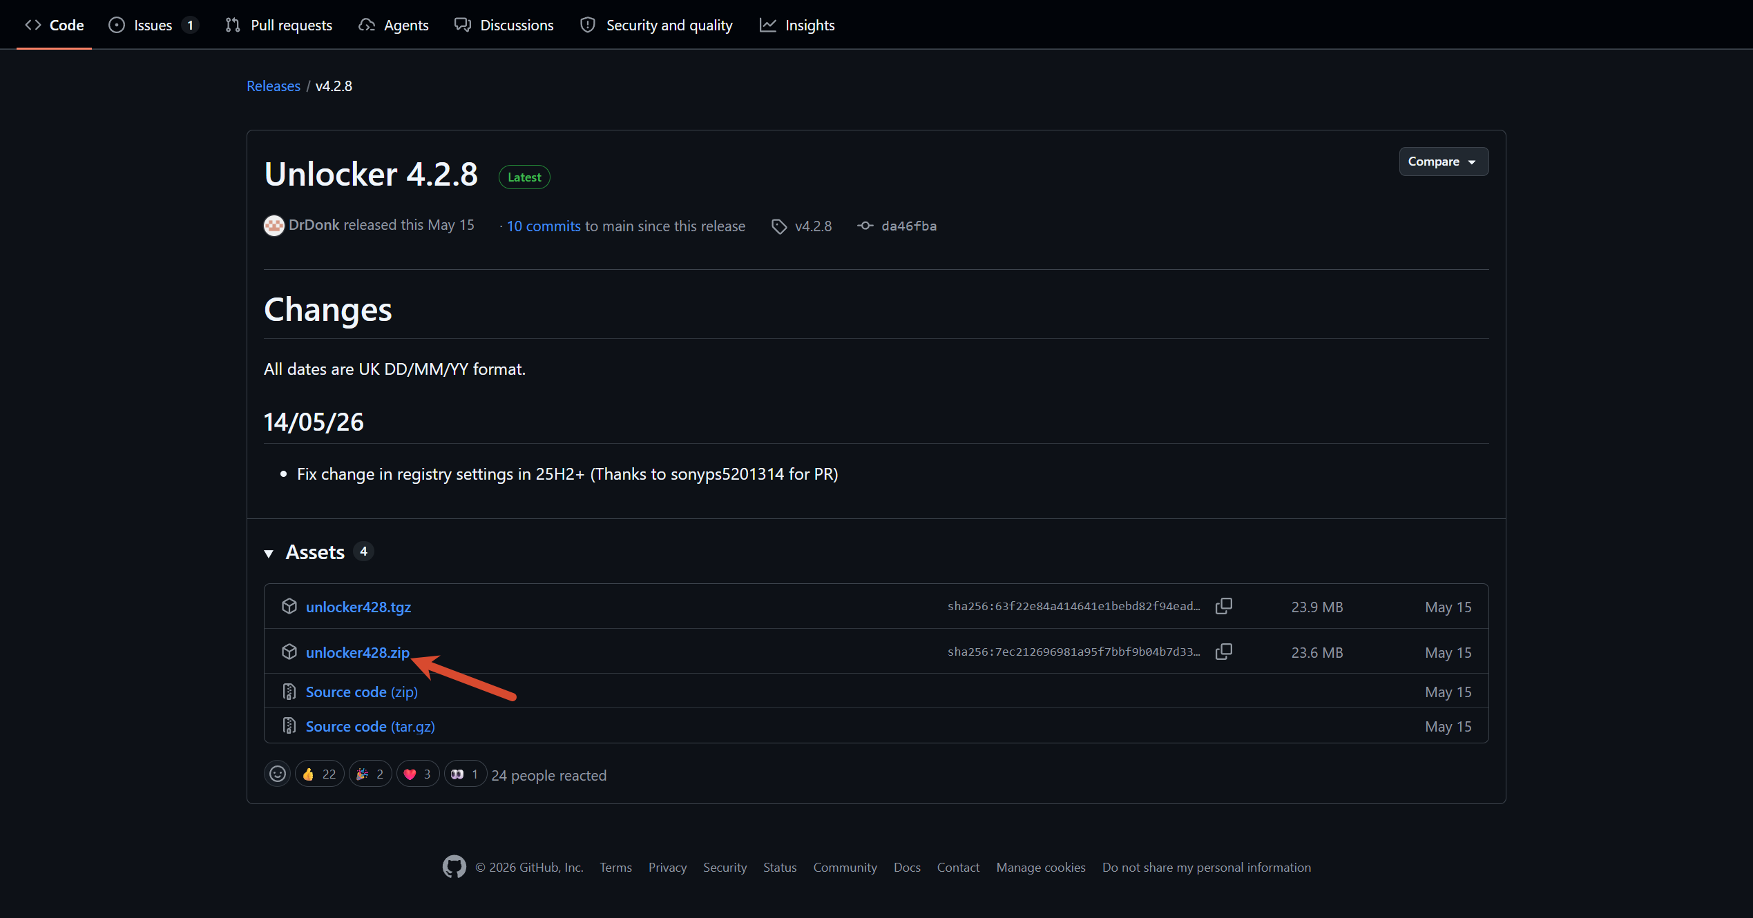The image size is (1753, 918).
Task: Click the package icon for unlocker428.tgz
Action: click(289, 606)
